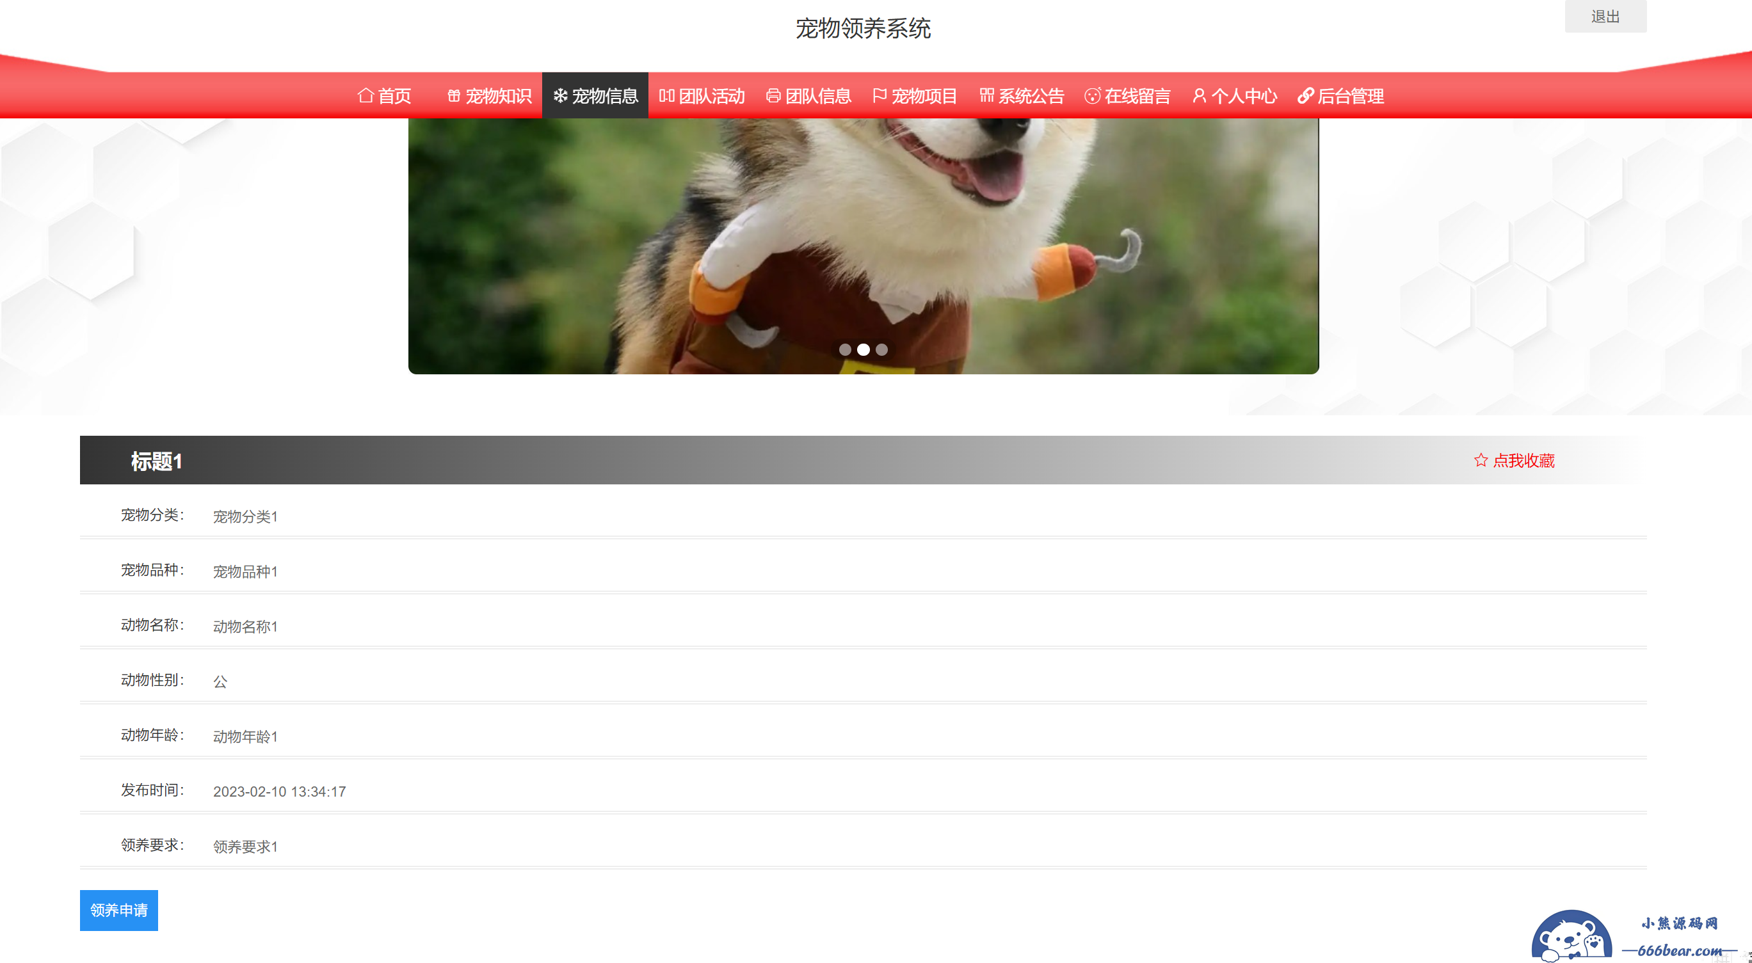Click the 点我收藏 favorite link

click(1515, 461)
